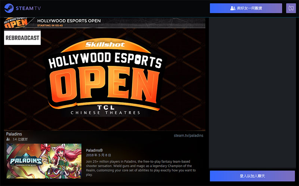The width and height of the screenshot is (299, 186).
Task: Click the HOLLYWOOD ESPORTS OPEN stream header title
Action: (69, 21)
